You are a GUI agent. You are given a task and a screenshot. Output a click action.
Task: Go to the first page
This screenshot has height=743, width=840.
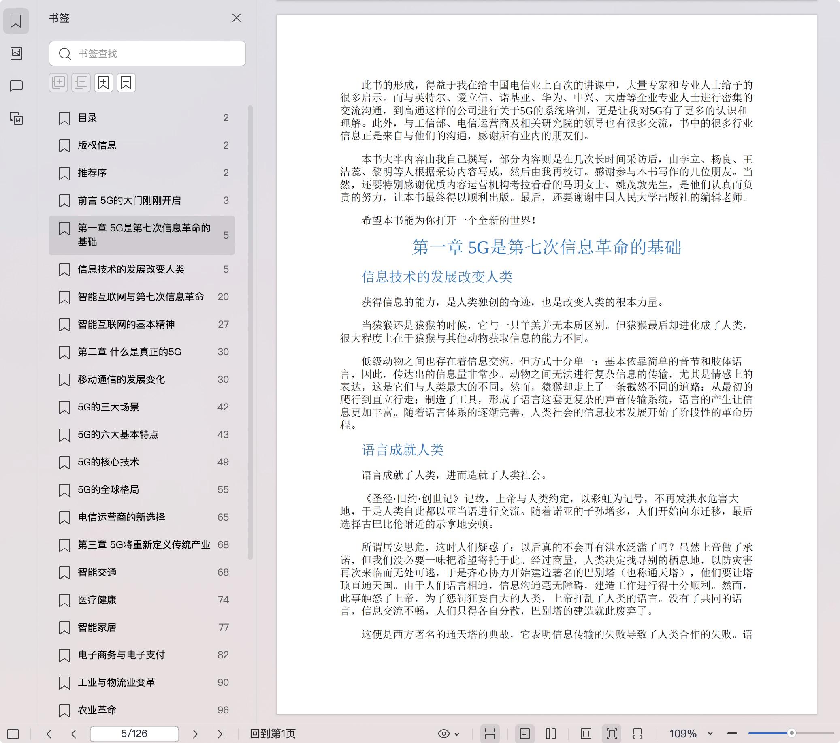click(48, 734)
